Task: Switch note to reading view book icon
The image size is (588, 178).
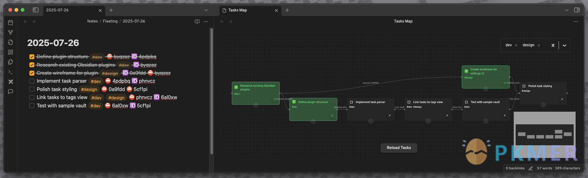Action: click(197, 22)
